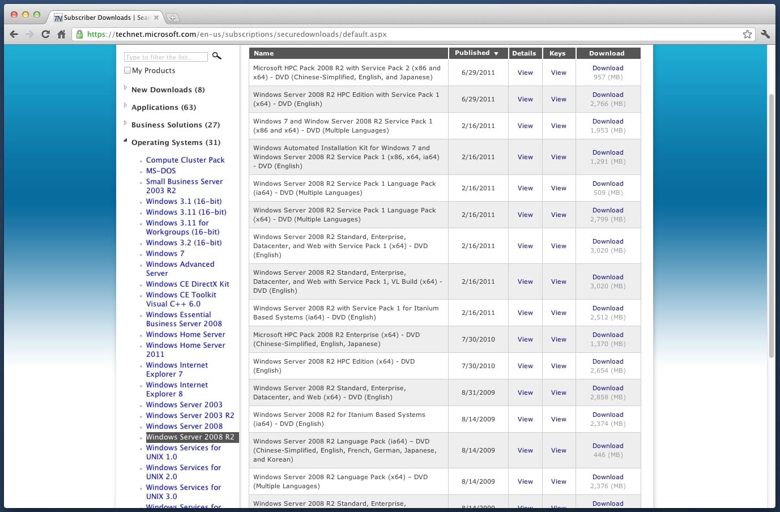Image resolution: width=780 pixels, height=512 pixels.
Task: Open Windows Services for UNIX 3.0
Action: click(x=183, y=492)
